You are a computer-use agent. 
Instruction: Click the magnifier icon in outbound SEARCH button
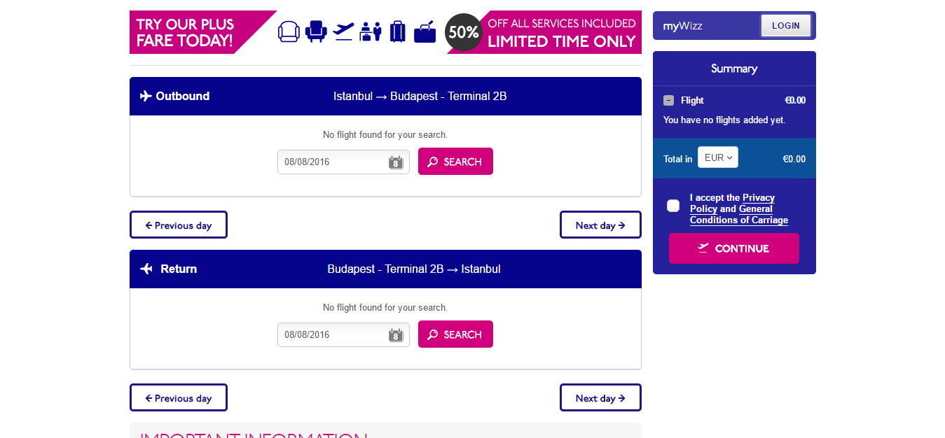(x=433, y=161)
